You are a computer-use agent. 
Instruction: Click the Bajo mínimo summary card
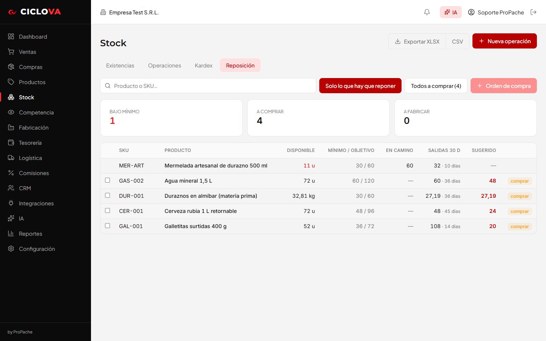pos(171,118)
